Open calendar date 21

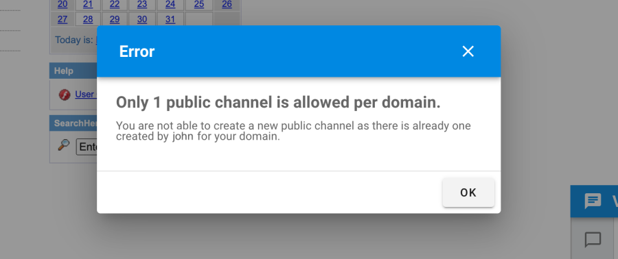pyautogui.click(x=88, y=4)
